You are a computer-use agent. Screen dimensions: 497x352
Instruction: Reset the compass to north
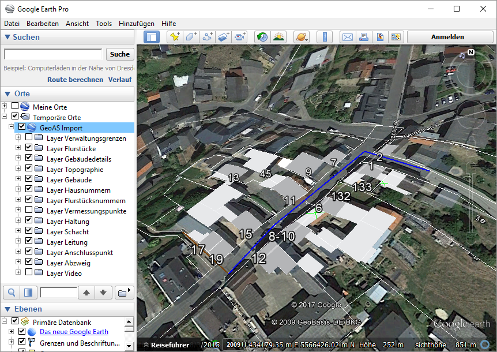click(x=471, y=53)
